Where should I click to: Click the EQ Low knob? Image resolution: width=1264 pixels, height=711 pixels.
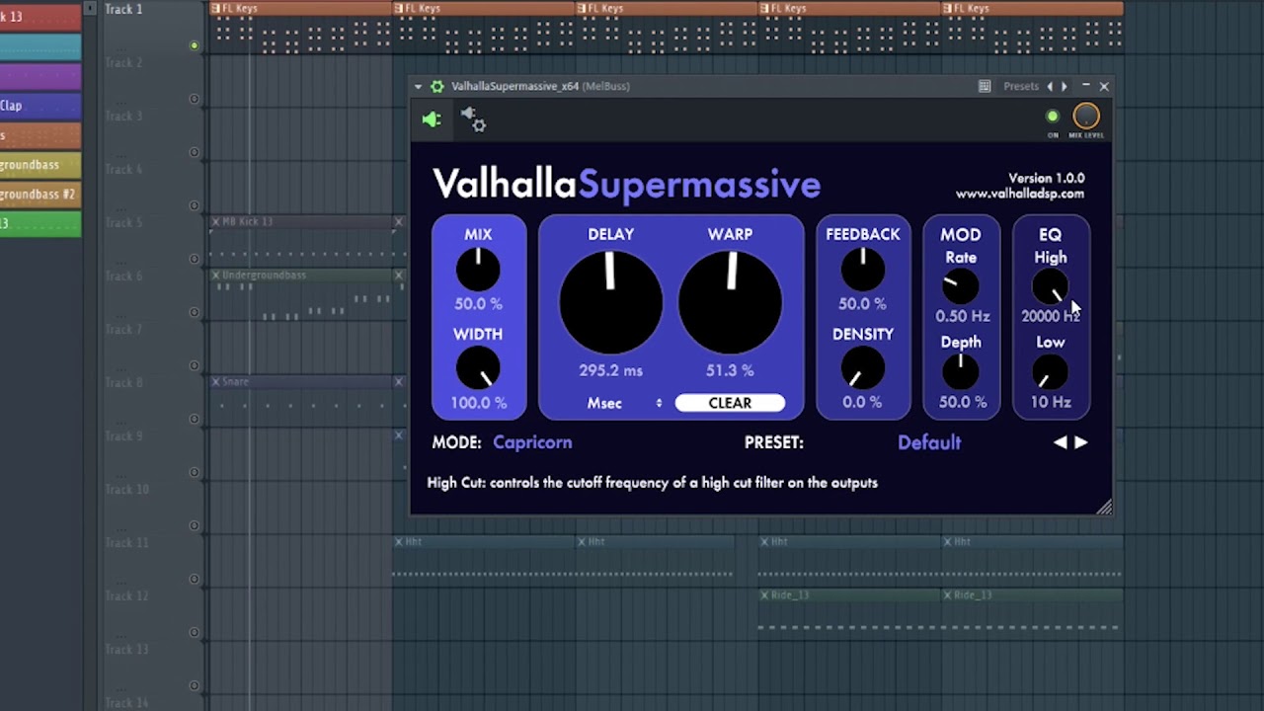tap(1050, 371)
